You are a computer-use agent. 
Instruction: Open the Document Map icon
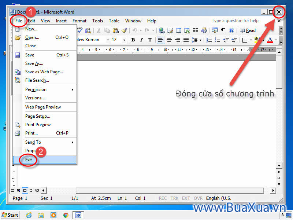tap(215, 30)
